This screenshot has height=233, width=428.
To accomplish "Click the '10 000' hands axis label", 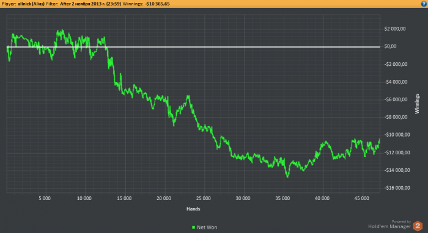I will tap(84, 198).
